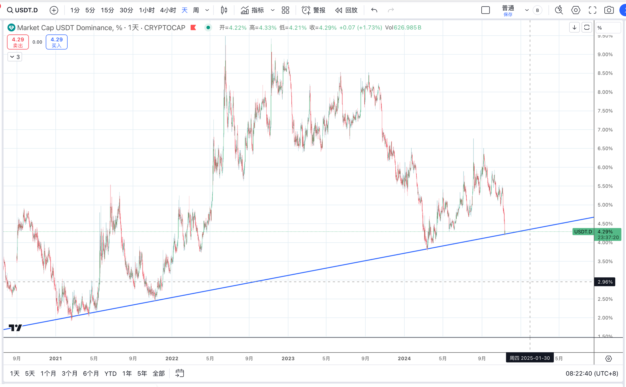The image size is (626, 387).
Task: Click the 4.29 卖出 sell button
Action: (18, 42)
